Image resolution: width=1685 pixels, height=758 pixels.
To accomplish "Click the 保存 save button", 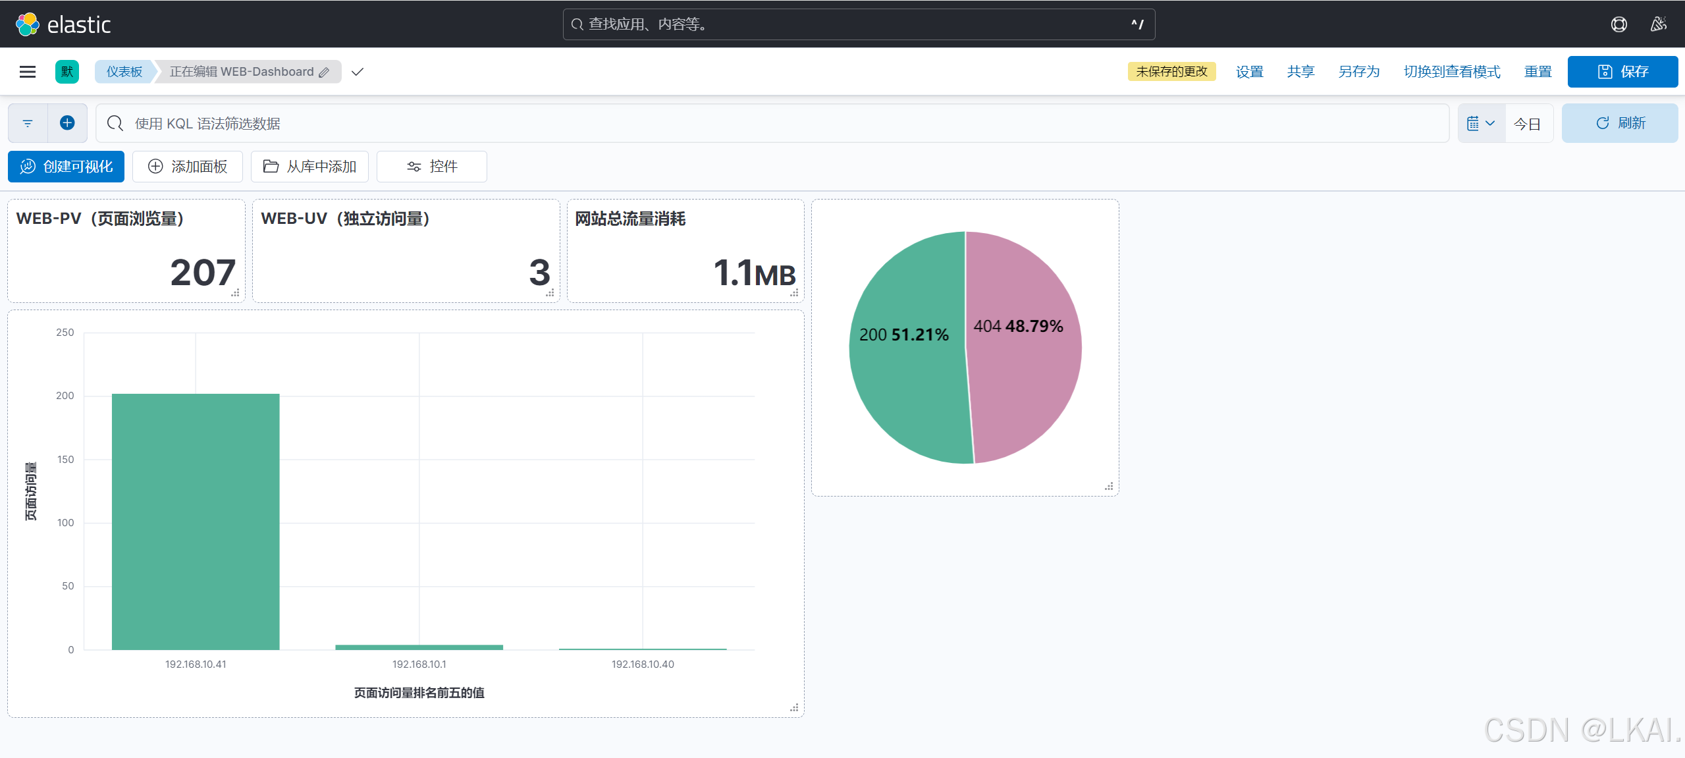I will [x=1622, y=72].
